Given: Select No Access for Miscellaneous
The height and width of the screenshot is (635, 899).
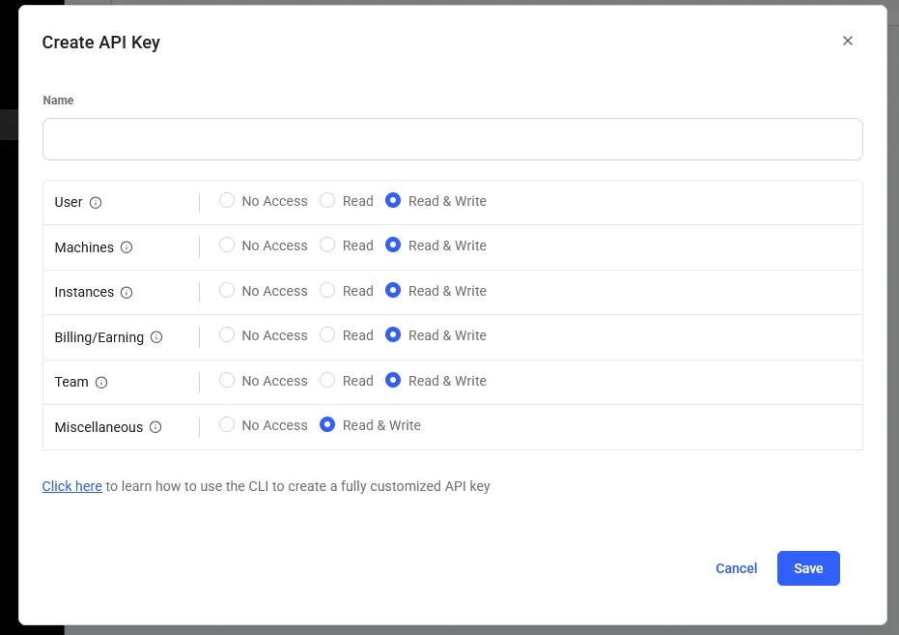Looking at the screenshot, I should pos(227,424).
